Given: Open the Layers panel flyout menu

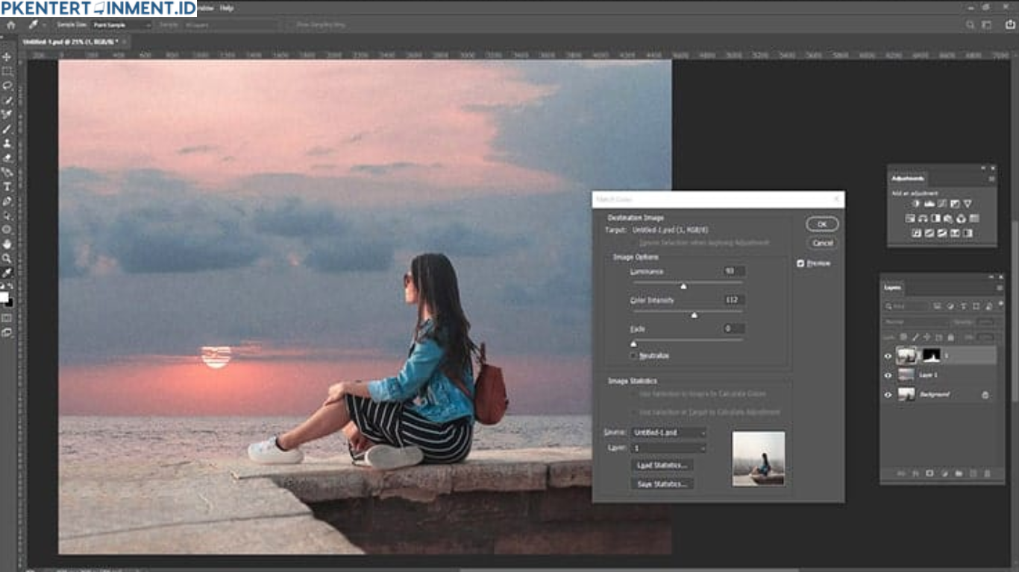Looking at the screenshot, I should tap(1000, 286).
